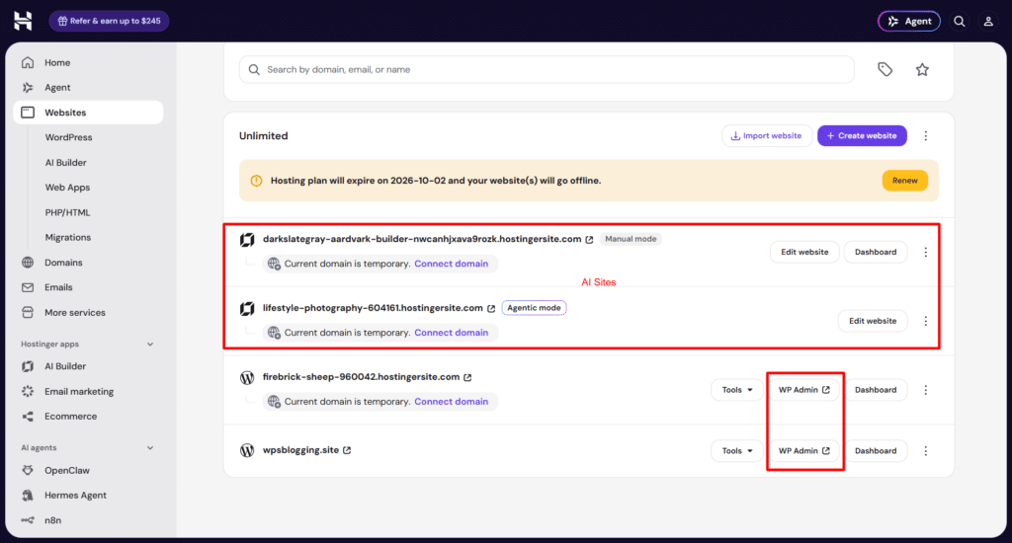This screenshot has height=543, width=1012.
Task: Click the favorites star icon
Action: pyautogui.click(x=922, y=69)
